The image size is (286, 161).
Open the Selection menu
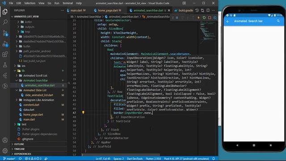coord(29,3)
